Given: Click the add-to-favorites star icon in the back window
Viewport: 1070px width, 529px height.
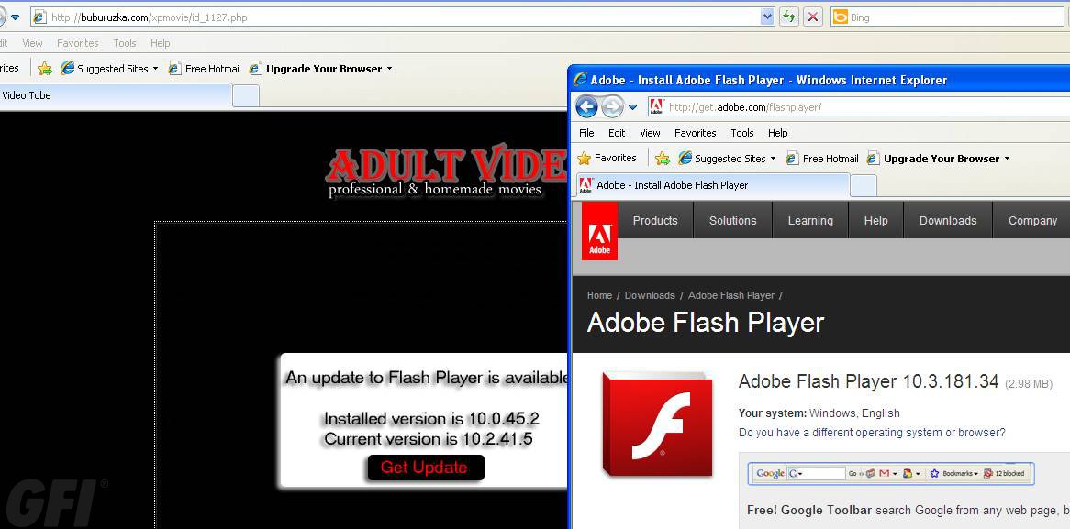Looking at the screenshot, I should pos(45,68).
